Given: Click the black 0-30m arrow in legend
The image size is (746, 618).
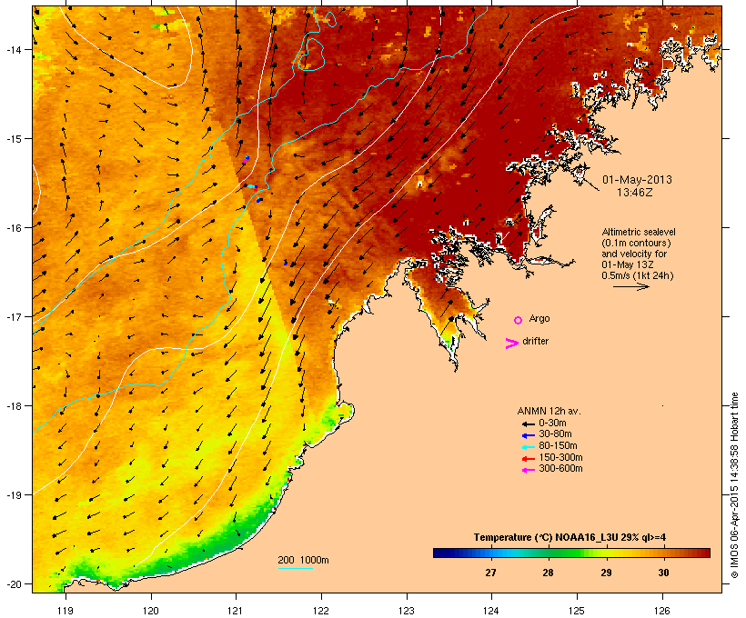Looking at the screenshot, I should (528, 424).
